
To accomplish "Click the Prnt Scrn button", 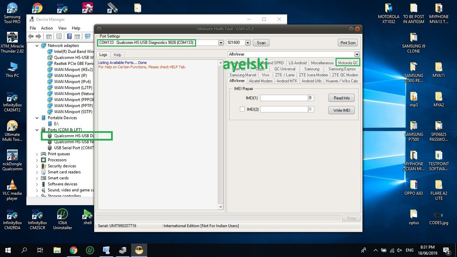I will [x=348, y=43].
